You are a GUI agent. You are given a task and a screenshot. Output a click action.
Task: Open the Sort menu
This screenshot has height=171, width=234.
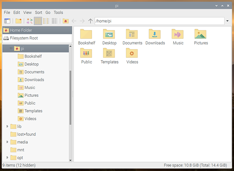coord(39,12)
